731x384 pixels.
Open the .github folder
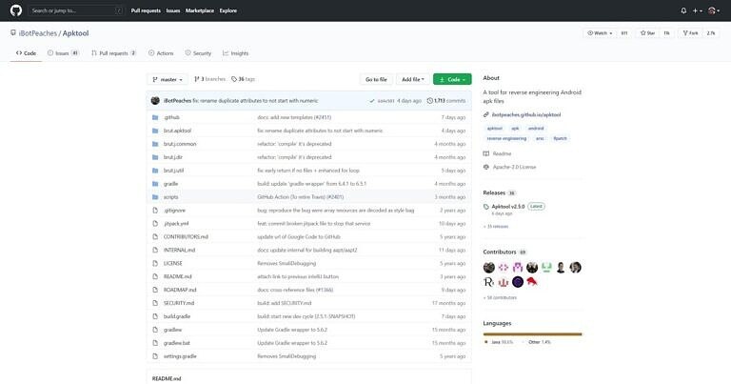[x=171, y=117]
